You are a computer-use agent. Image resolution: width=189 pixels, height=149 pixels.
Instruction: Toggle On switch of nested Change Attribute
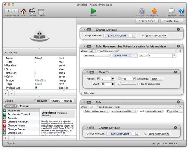(x=92, y=128)
